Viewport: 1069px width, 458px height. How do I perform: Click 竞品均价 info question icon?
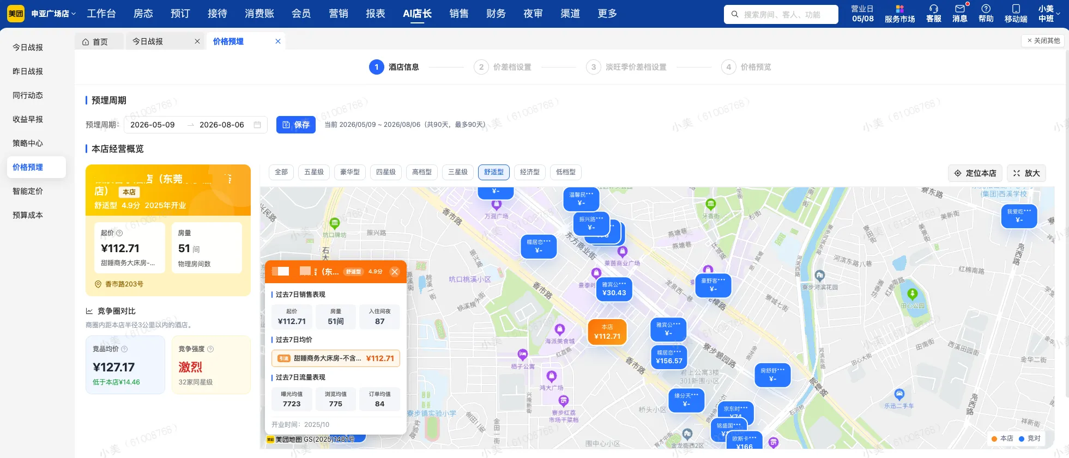[124, 349]
